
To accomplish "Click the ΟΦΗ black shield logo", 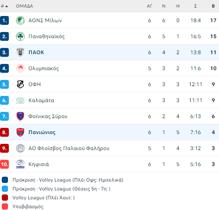I will click(20, 84).
